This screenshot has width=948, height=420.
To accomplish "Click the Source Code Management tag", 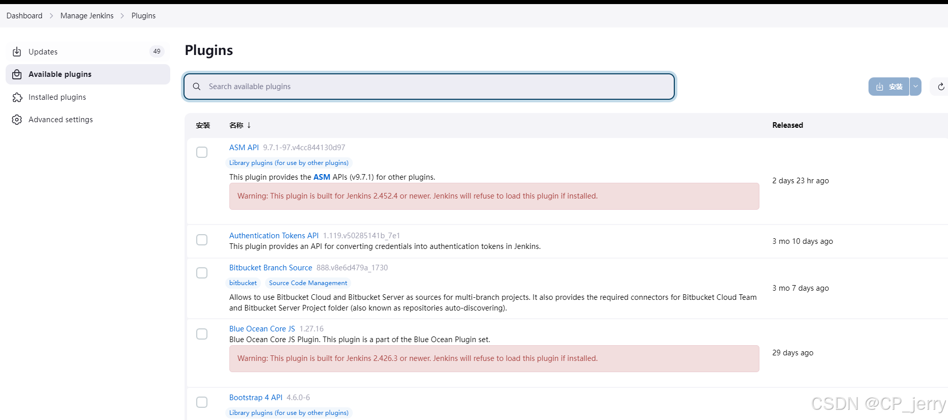I will [x=308, y=283].
